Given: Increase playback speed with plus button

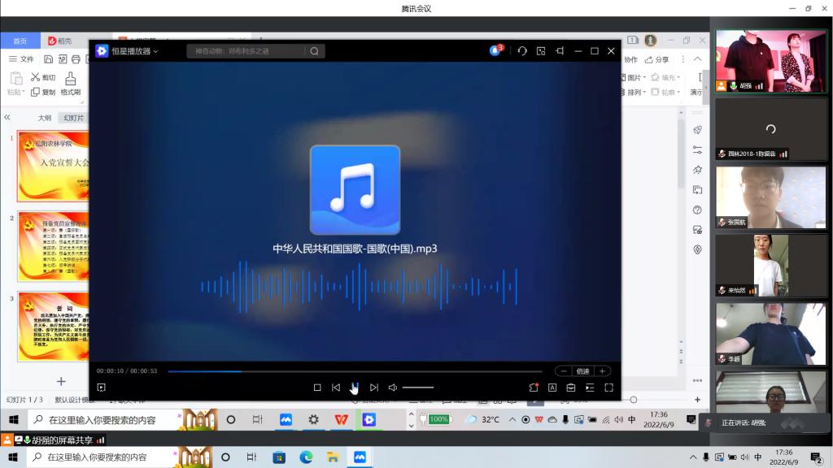Looking at the screenshot, I should tap(602, 371).
